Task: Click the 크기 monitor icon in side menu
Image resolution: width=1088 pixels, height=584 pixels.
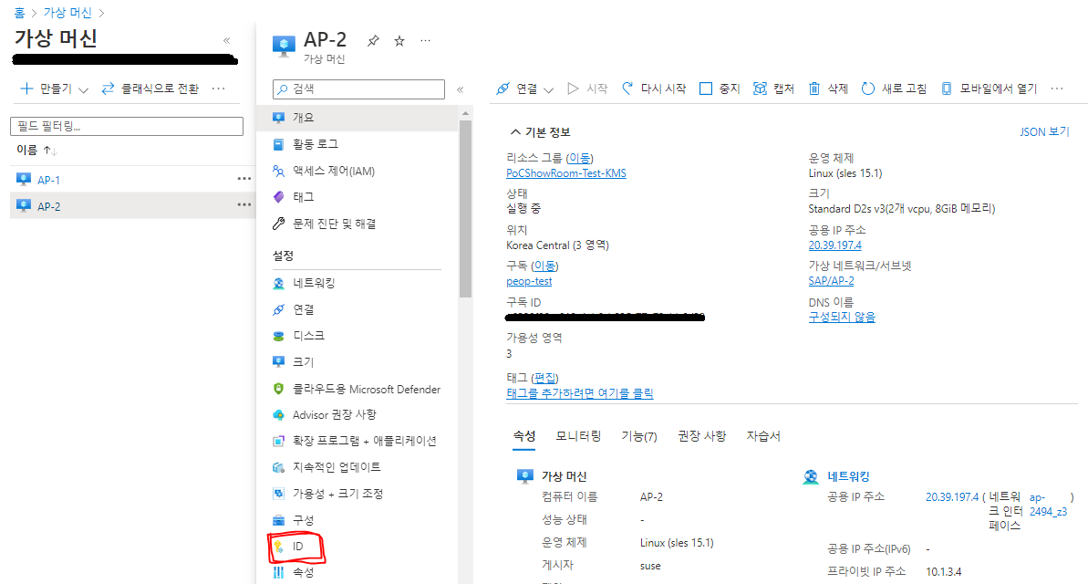Action: [x=278, y=361]
